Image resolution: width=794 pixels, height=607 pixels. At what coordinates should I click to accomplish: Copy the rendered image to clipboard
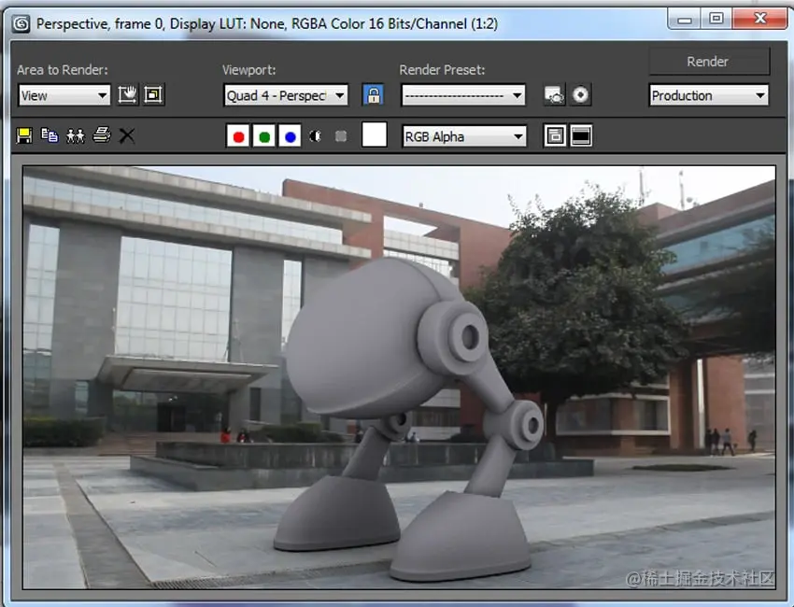[x=50, y=135]
